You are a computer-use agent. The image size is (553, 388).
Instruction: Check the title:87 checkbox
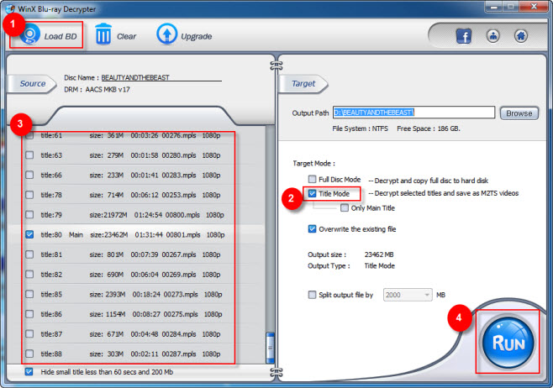tap(29, 333)
